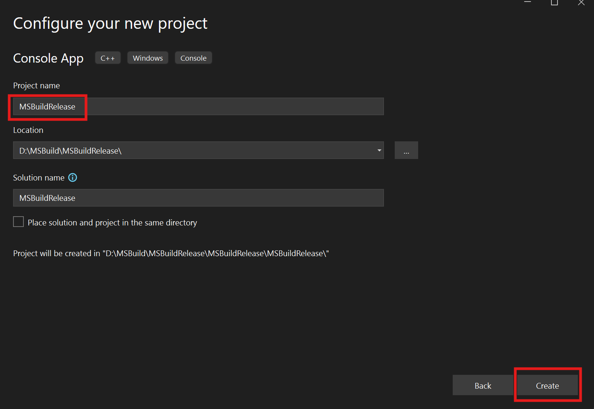Enable placing solution and project in same directory

coord(18,222)
